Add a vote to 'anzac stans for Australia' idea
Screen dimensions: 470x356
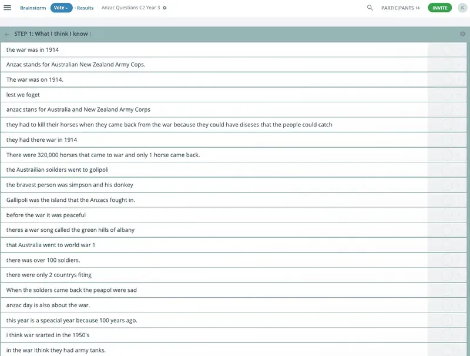pyautogui.click(x=459, y=110)
